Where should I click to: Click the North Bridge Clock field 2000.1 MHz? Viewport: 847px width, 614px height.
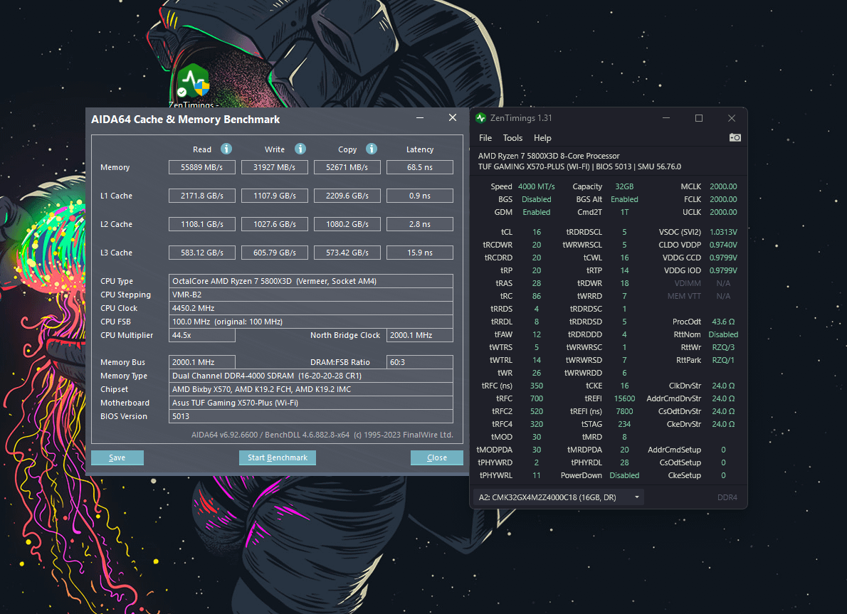(420, 335)
